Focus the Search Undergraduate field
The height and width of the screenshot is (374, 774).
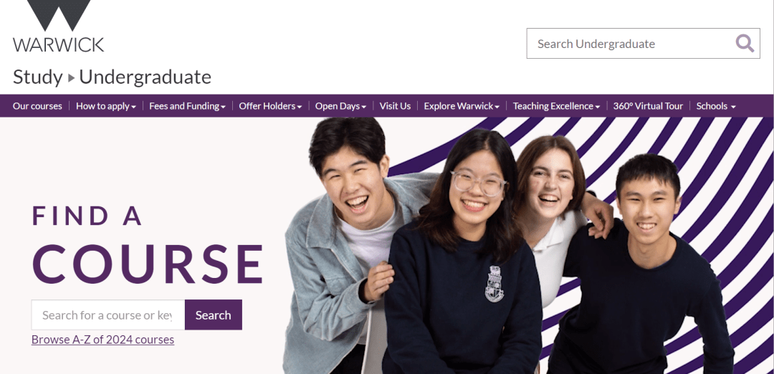[631, 44]
